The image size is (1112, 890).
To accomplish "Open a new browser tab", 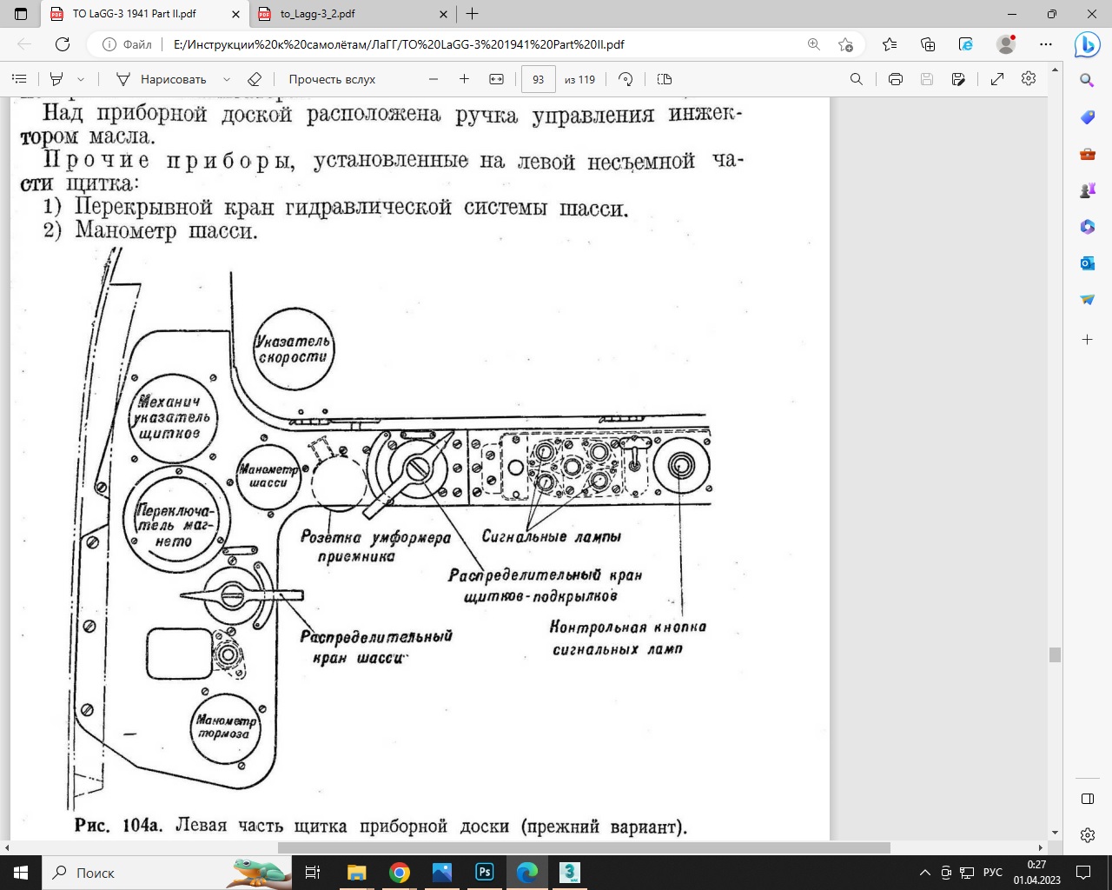I will 472,14.
